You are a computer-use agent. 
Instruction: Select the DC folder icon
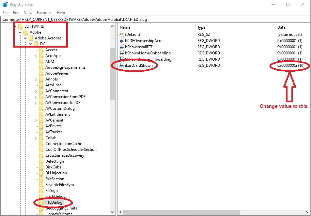(36, 44)
